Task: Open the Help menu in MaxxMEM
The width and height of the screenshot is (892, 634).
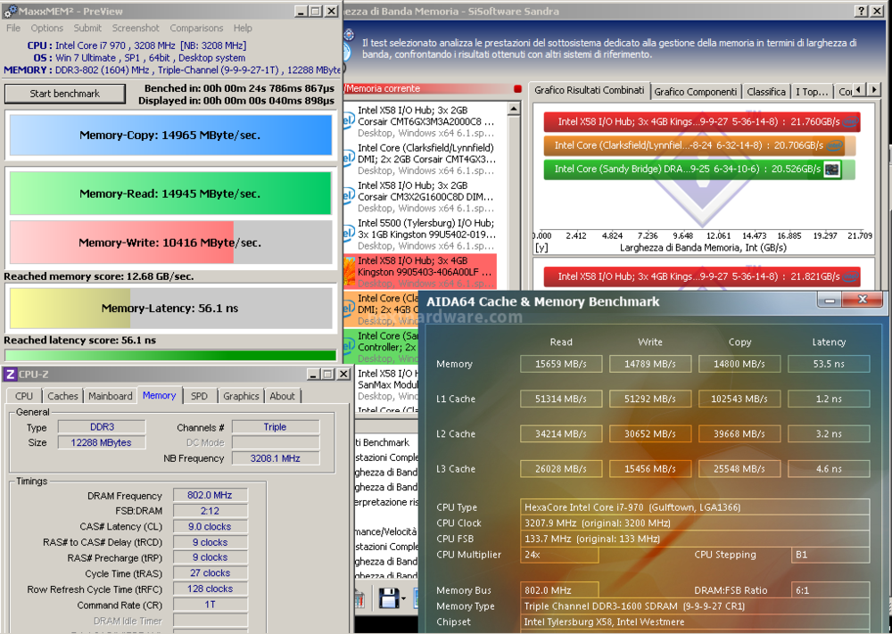Action: pos(243,28)
